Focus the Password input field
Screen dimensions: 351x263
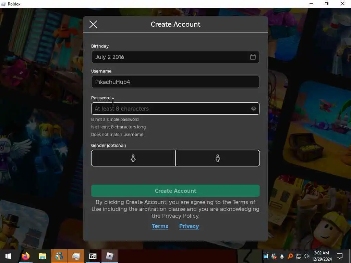(175, 109)
